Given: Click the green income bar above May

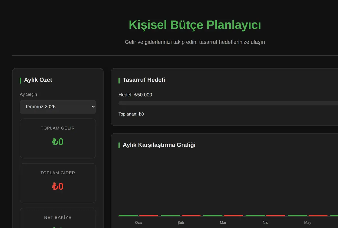Looking at the screenshot, I should point(297,216).
